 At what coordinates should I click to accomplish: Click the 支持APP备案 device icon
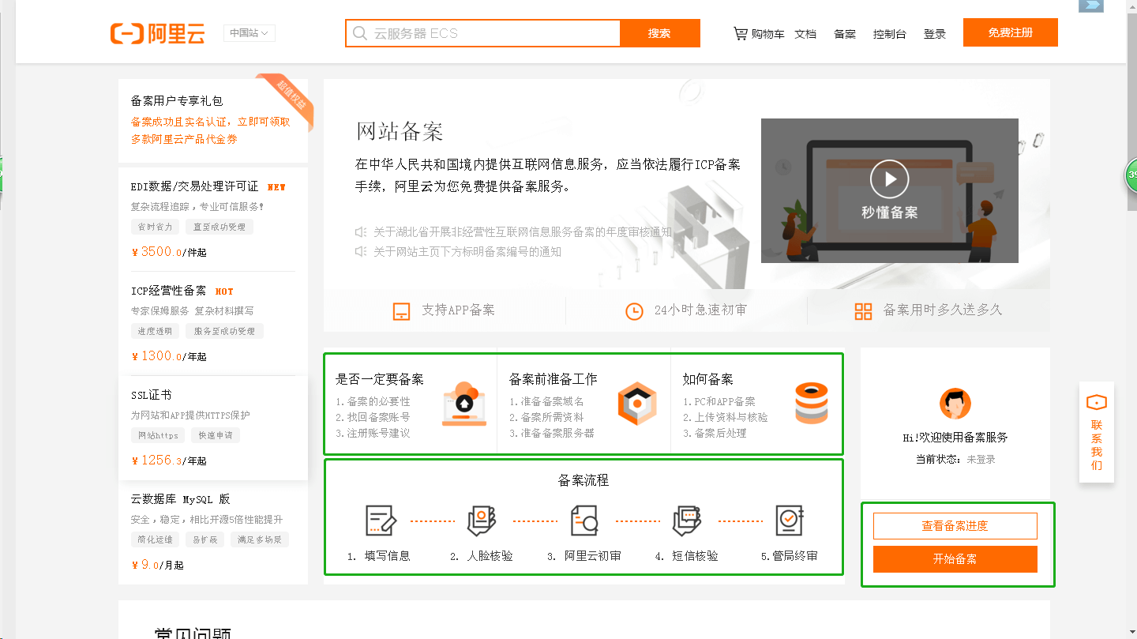401,311
